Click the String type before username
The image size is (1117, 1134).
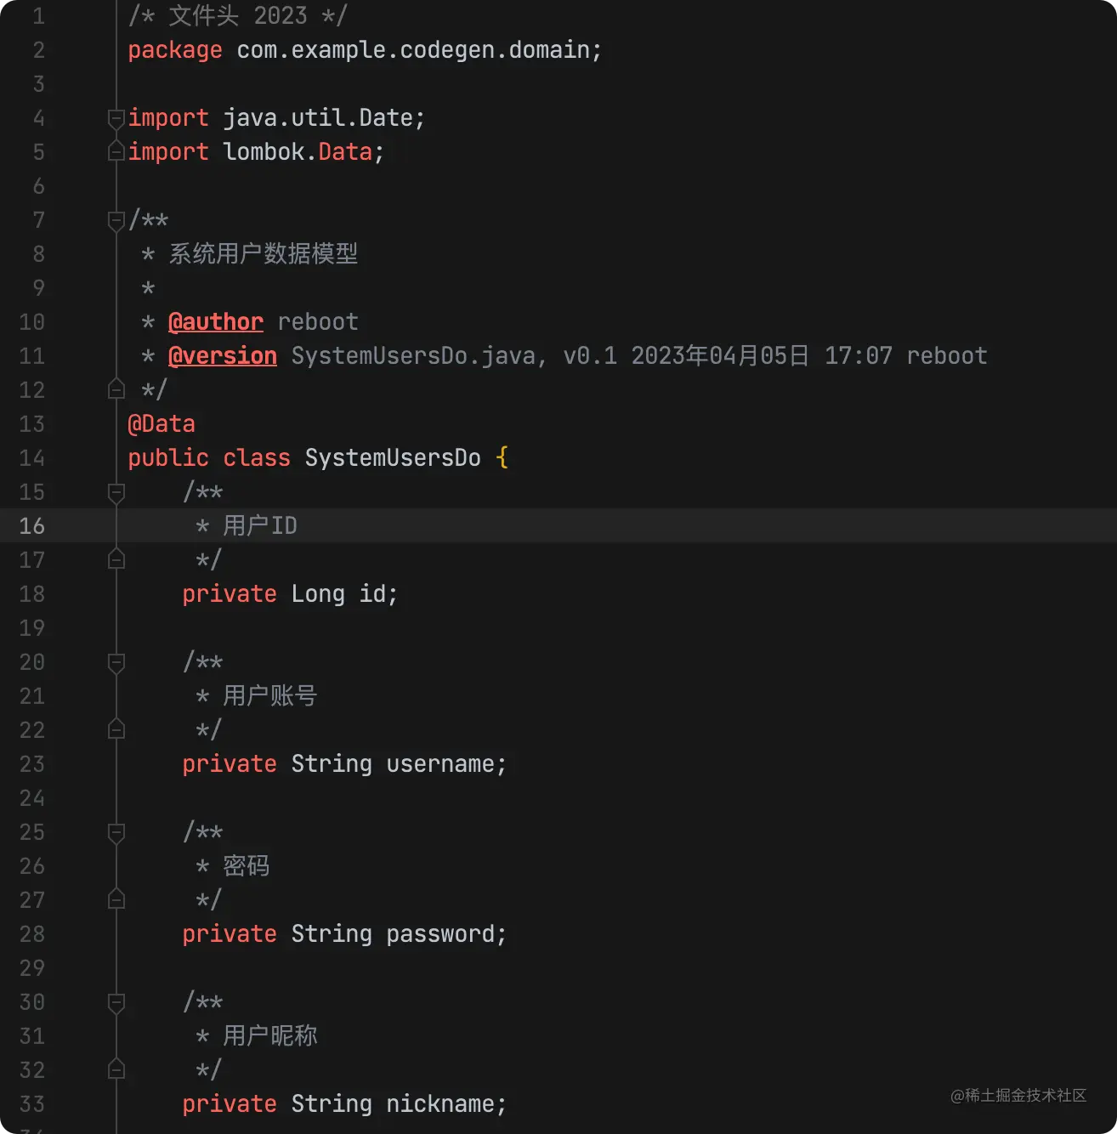click(332, 764)
